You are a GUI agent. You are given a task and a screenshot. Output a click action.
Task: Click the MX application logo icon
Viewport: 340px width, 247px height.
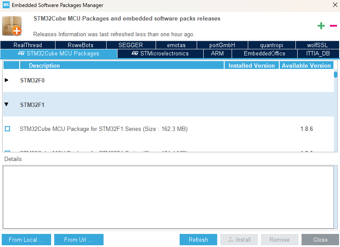[6, 5]
